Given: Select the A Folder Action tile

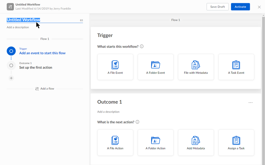Looking at the screenshot, I should tap(155, 143).
